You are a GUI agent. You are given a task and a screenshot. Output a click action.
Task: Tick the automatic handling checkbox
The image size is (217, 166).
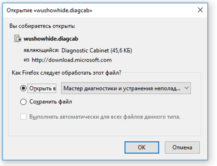point(23,117)
